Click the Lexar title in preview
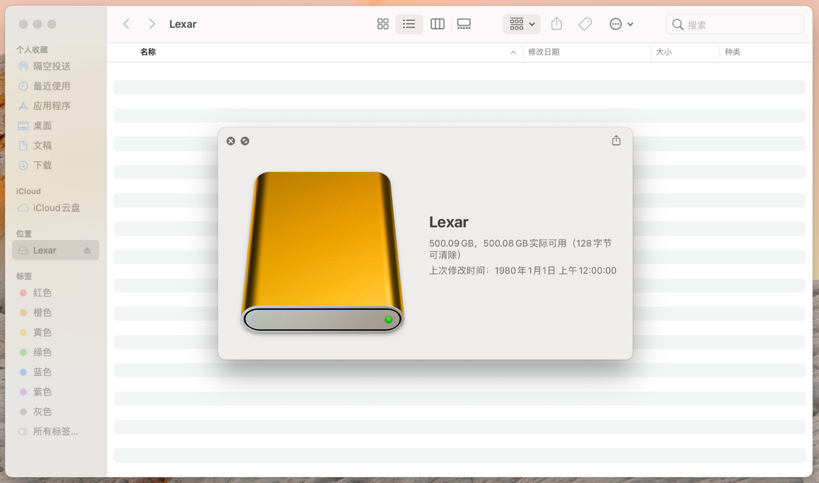Screen dimensions: 819x483 [448, 222]
